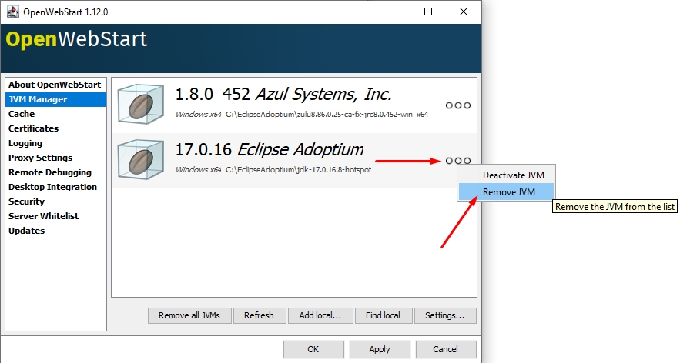Open the three-dot menu for Eclipse Adoptium 17.0.16
The image size is (680, 363).
point(457,161)
